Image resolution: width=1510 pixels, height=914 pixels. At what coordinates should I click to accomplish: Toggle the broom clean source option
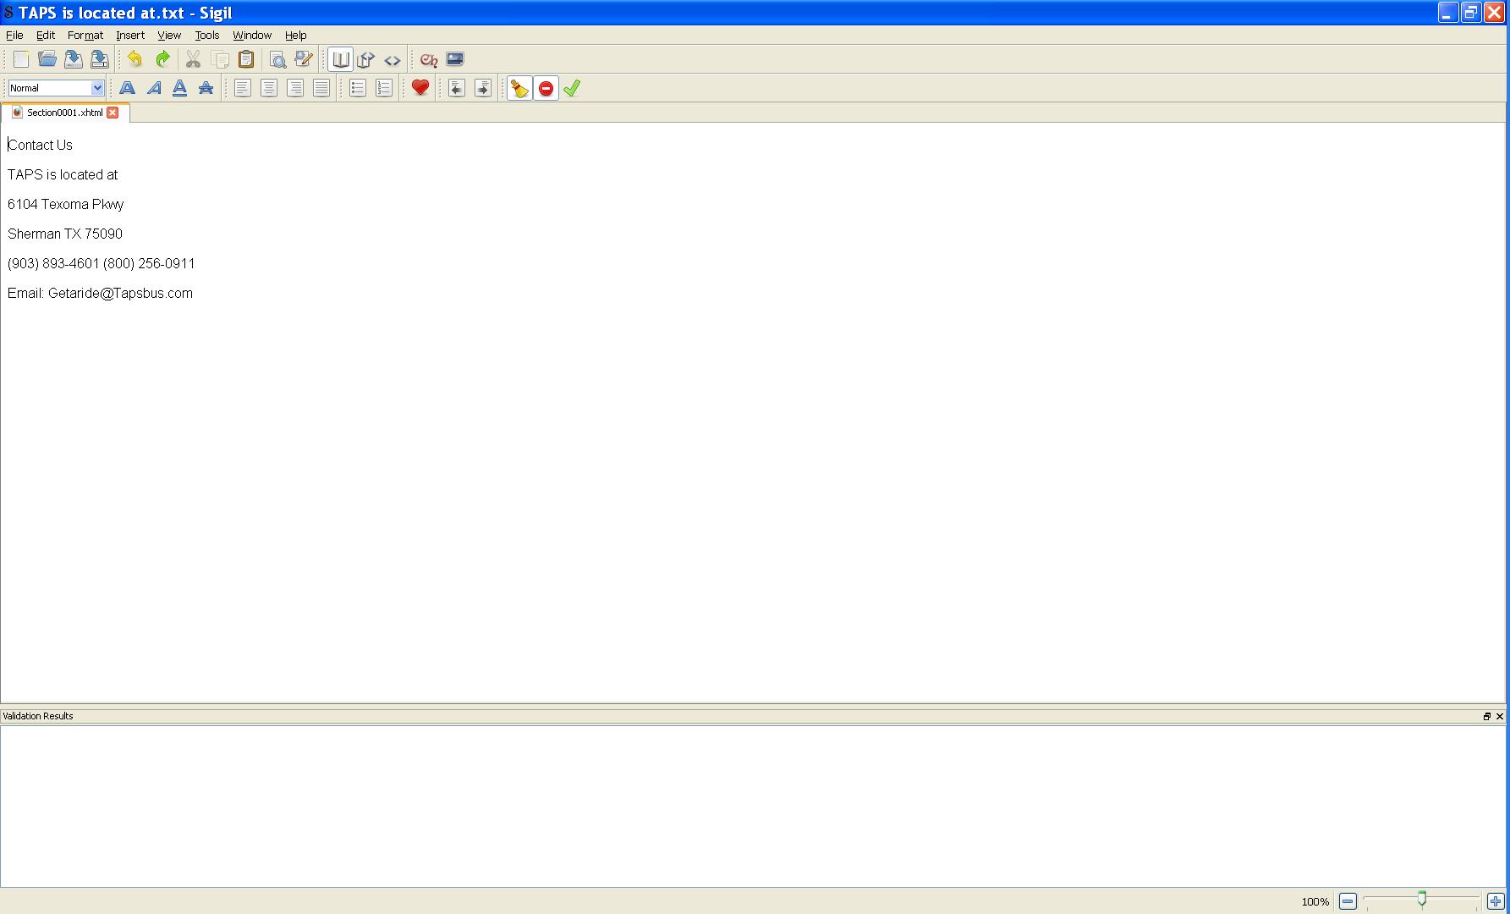point(519,88)
